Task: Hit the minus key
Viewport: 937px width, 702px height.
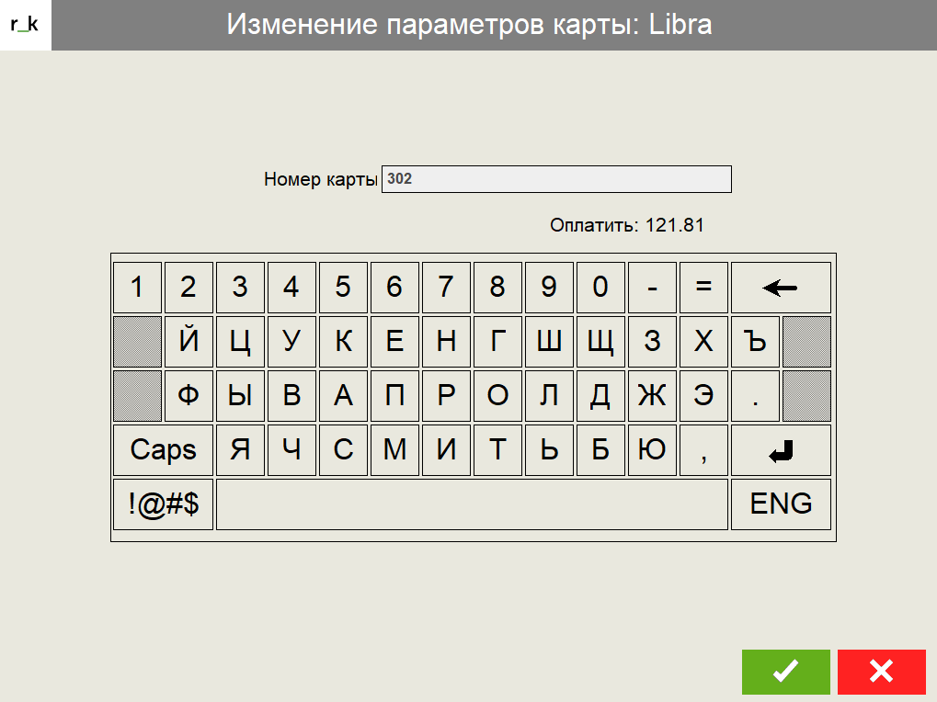Action: tap(652, 288)
